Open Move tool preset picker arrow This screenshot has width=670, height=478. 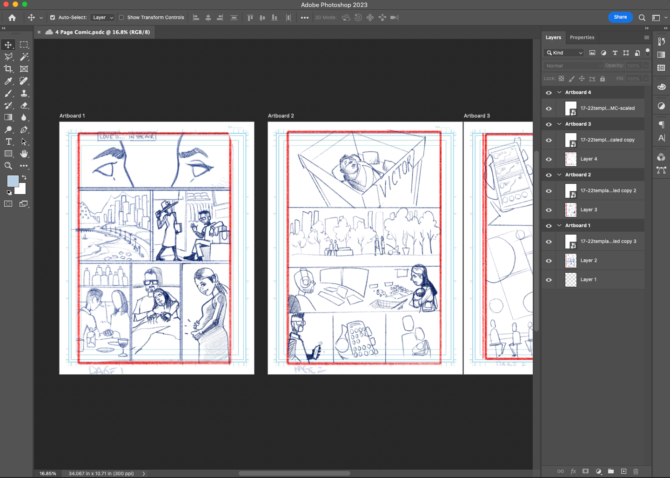[41, 18]
